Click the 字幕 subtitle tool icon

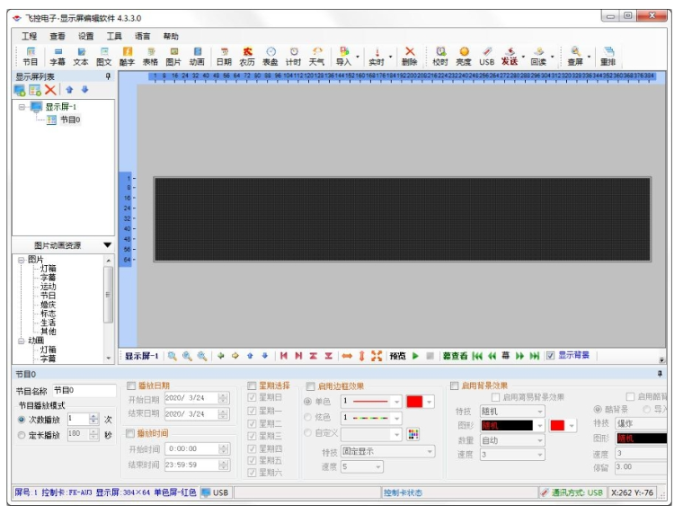[58, 56]
